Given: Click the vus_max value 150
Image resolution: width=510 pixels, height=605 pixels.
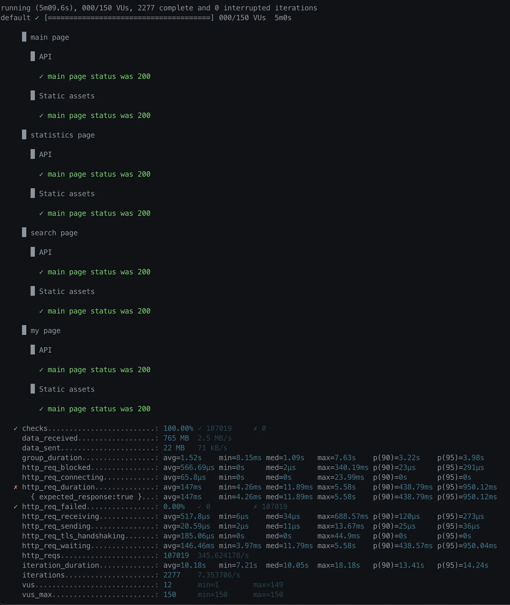Looking at the screenshot, I should pos(170,595).
